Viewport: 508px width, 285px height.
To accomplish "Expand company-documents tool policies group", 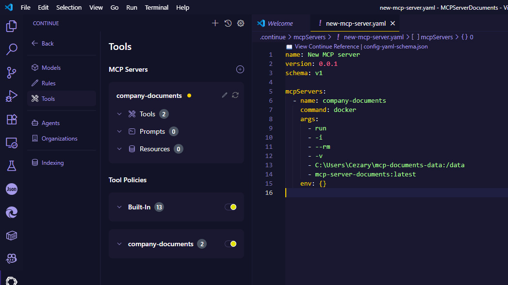I will [119, 244].
